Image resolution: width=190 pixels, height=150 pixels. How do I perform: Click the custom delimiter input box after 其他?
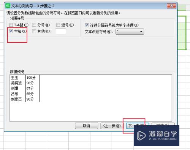(60, 31)
